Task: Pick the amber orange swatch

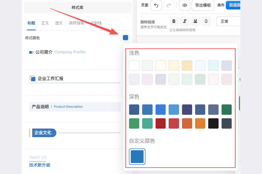Action: [x=200, y=124]
